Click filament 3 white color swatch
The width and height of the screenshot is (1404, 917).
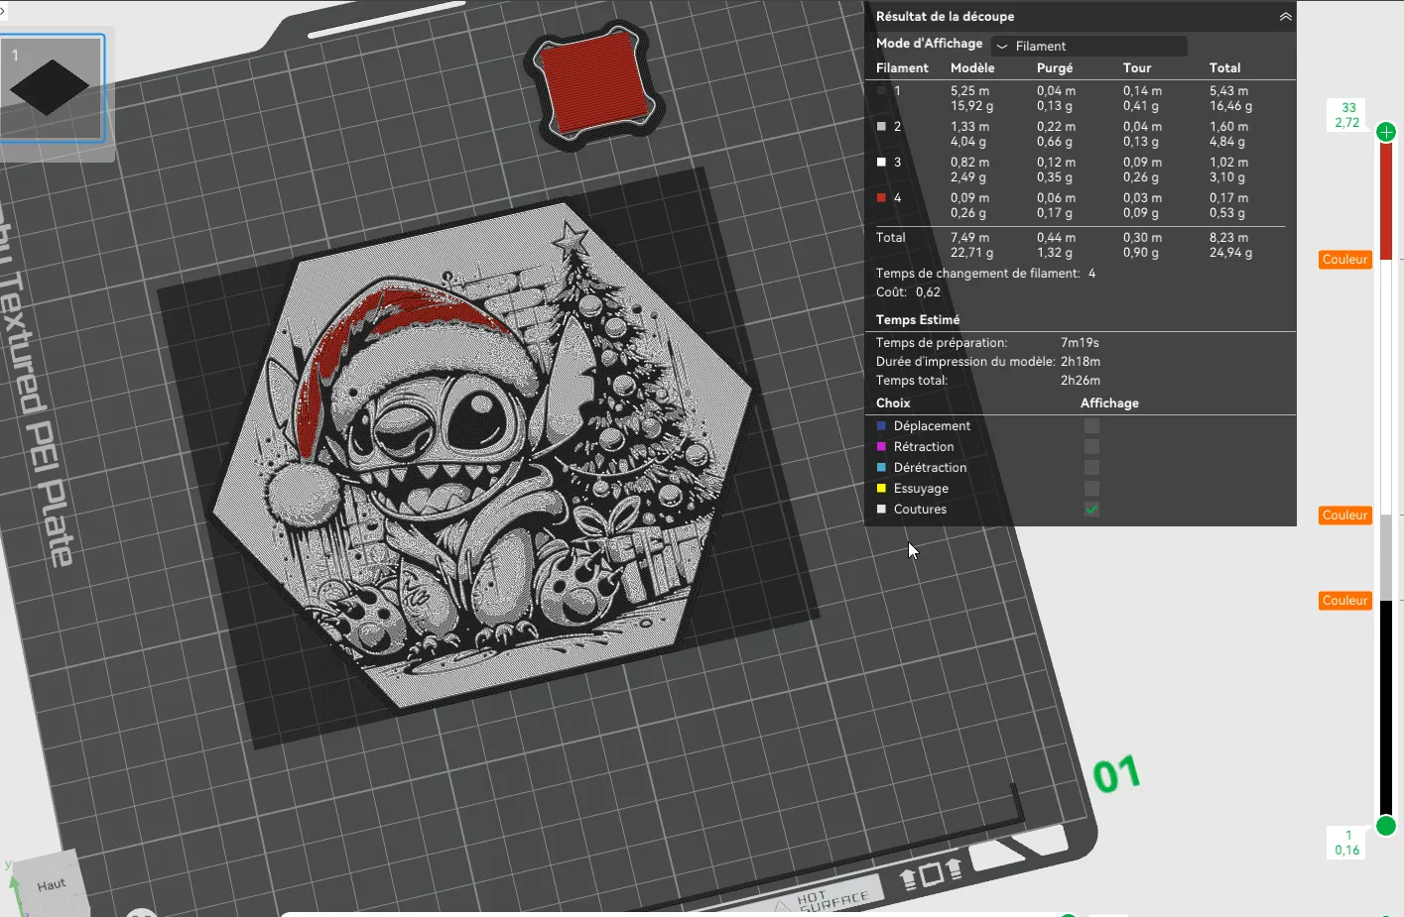(x=881, y=162)
